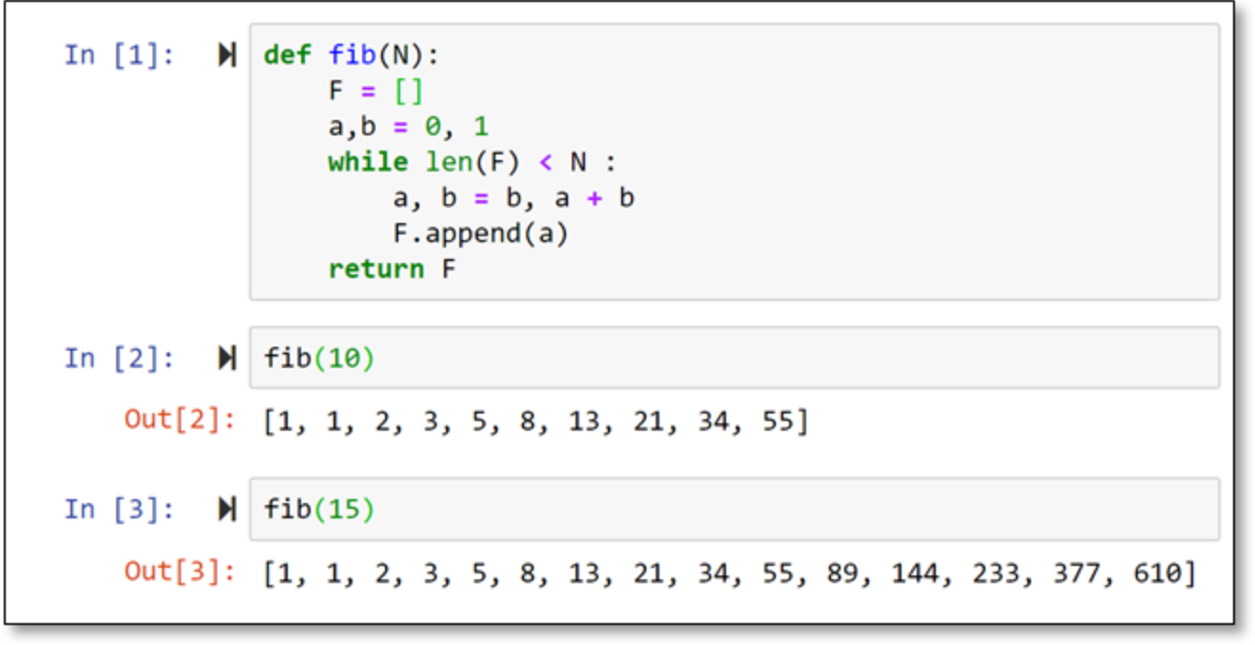Image resolution: width=1255 pixels, height=645 pixels.
Task: Select the In [1] cell prompt
Action: (x=119, y=55)
